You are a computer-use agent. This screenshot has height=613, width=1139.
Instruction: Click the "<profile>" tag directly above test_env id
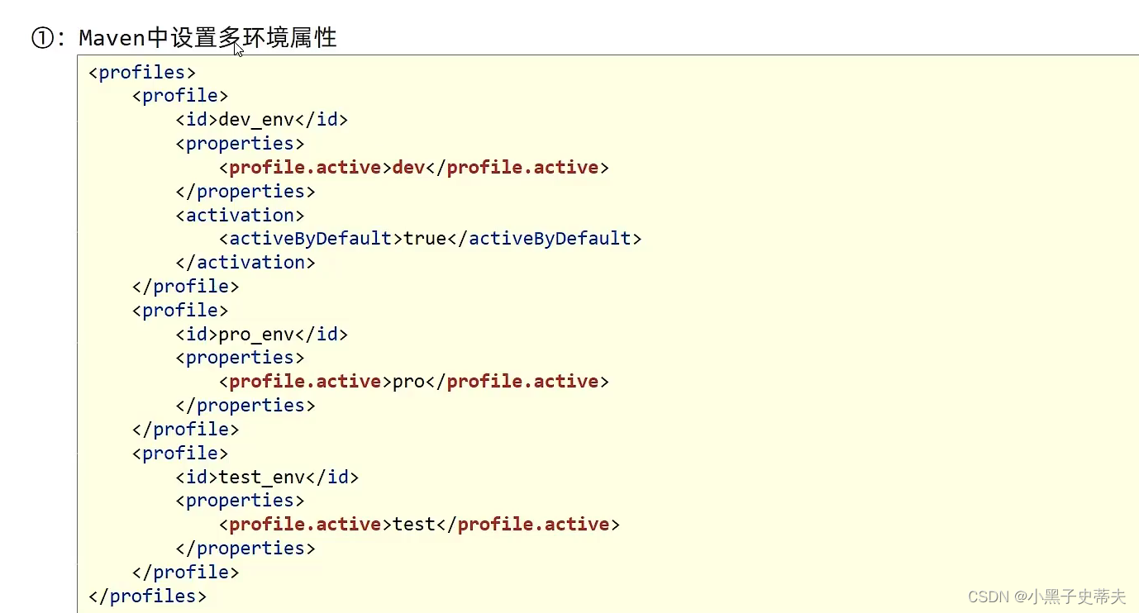pos(180,453)
